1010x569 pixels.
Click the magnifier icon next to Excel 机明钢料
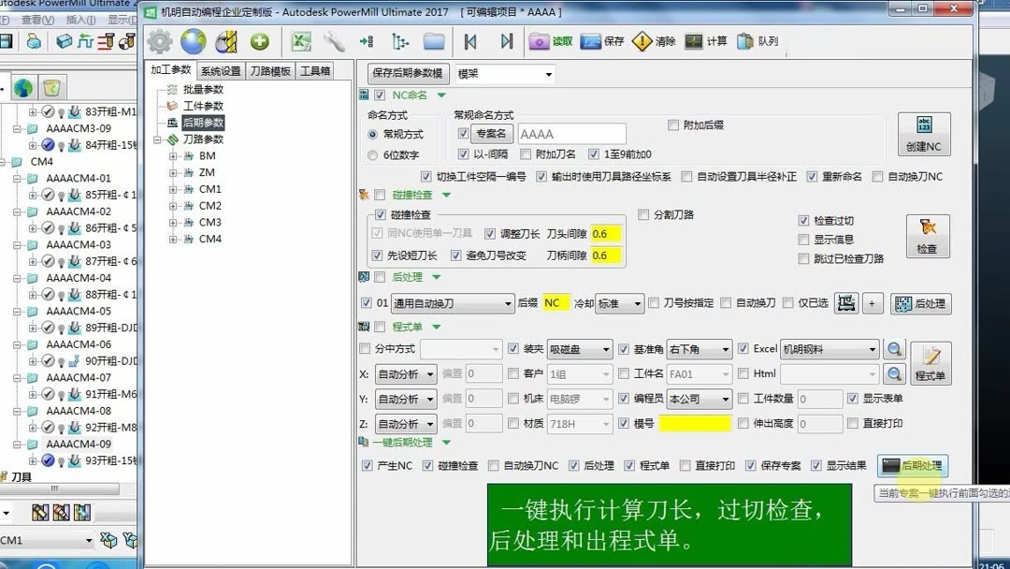tap(894, 348)
